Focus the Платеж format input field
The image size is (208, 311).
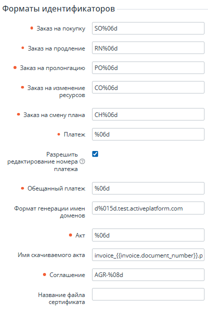tap(148, 134)
